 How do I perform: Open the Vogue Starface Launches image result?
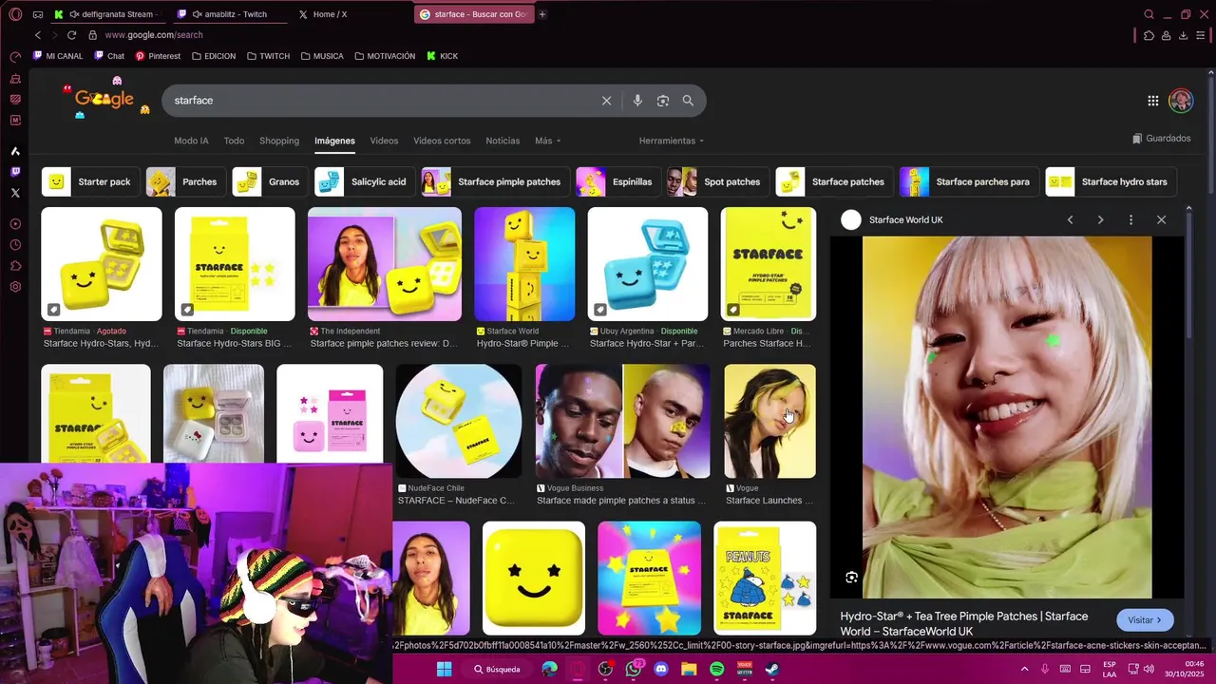[769, 421]
